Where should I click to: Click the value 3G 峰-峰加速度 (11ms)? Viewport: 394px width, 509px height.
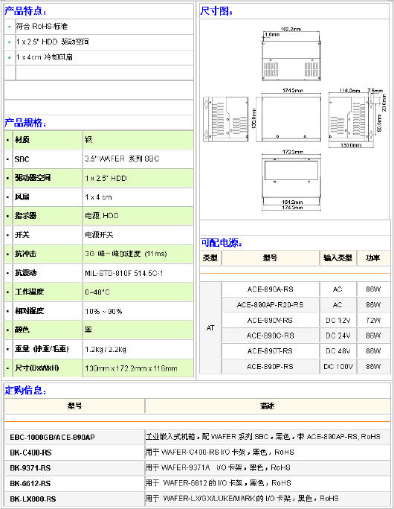[x=126, y=254]
